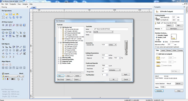
Task: Click the Zoom to selected magnifier icon
Action: [14, 25]
